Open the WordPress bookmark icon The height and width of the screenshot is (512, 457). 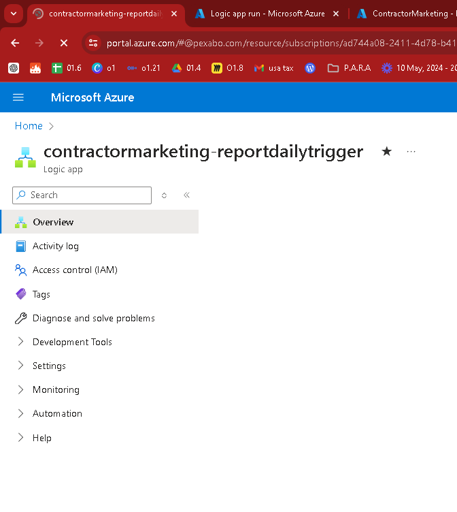coord(310,68)
